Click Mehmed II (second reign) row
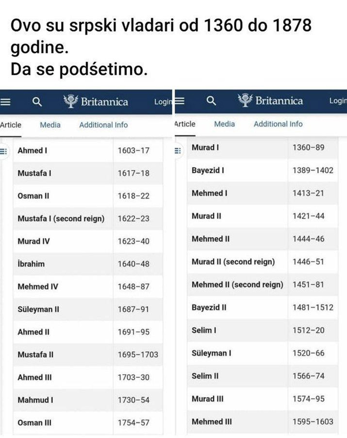The height and width of the screenshot is (438, 347). click(x=263, y=285)
